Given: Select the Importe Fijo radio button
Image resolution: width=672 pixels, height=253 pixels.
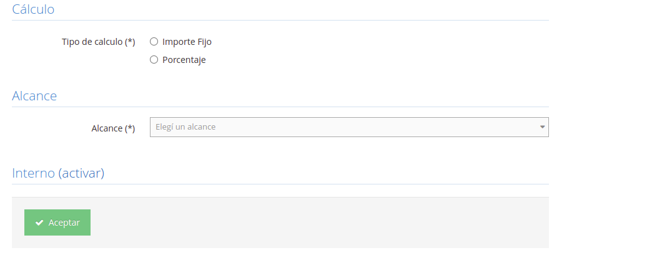Looking at the screenshot, I should tap(154, 42).
